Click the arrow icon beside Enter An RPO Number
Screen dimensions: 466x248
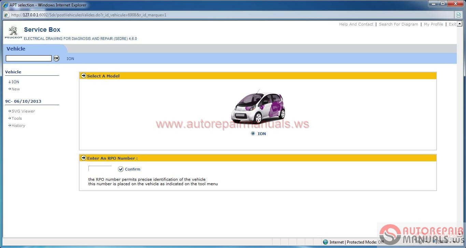pos(83,158)
